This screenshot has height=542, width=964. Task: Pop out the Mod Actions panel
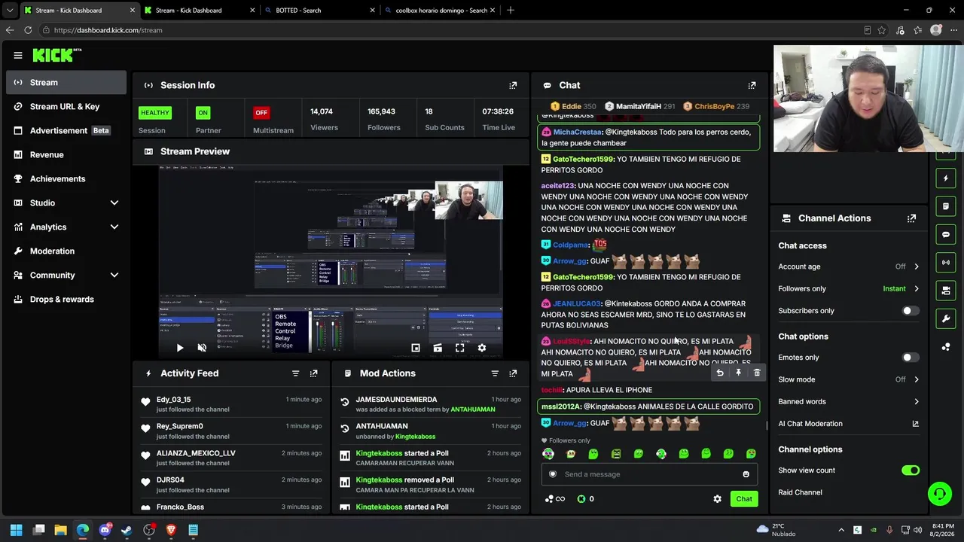[513, 373]
